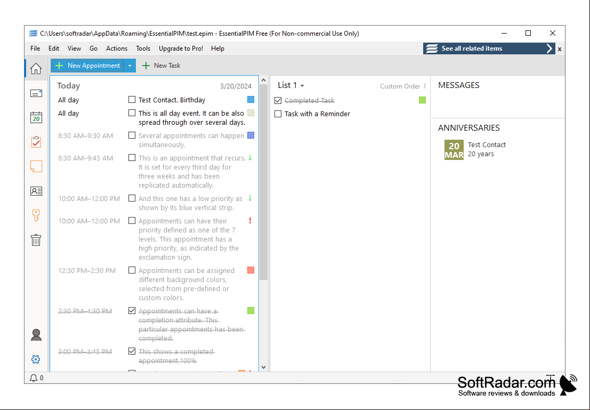Click the '12:30 PM–2:30 PM' time label
This screenshot has width=590, height=410.
tap(87, 271)
